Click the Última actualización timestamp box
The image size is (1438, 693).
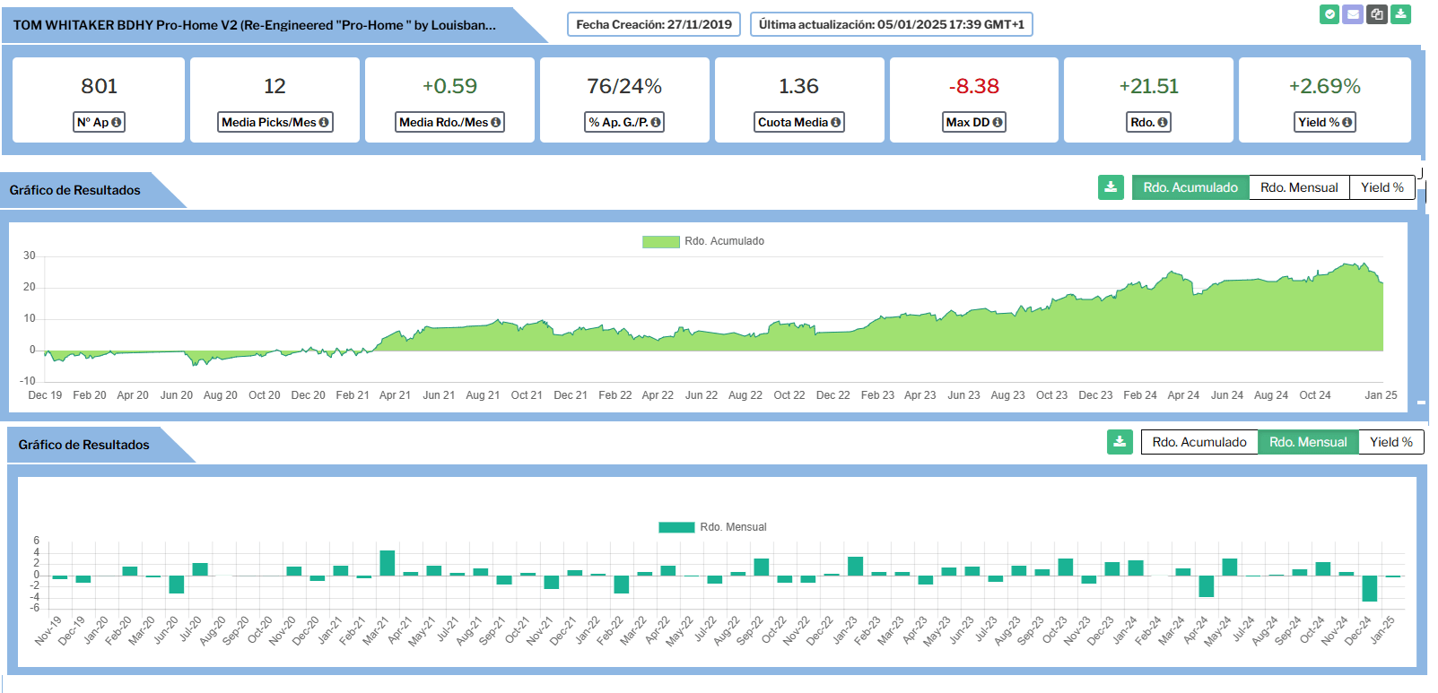[891, 25]
